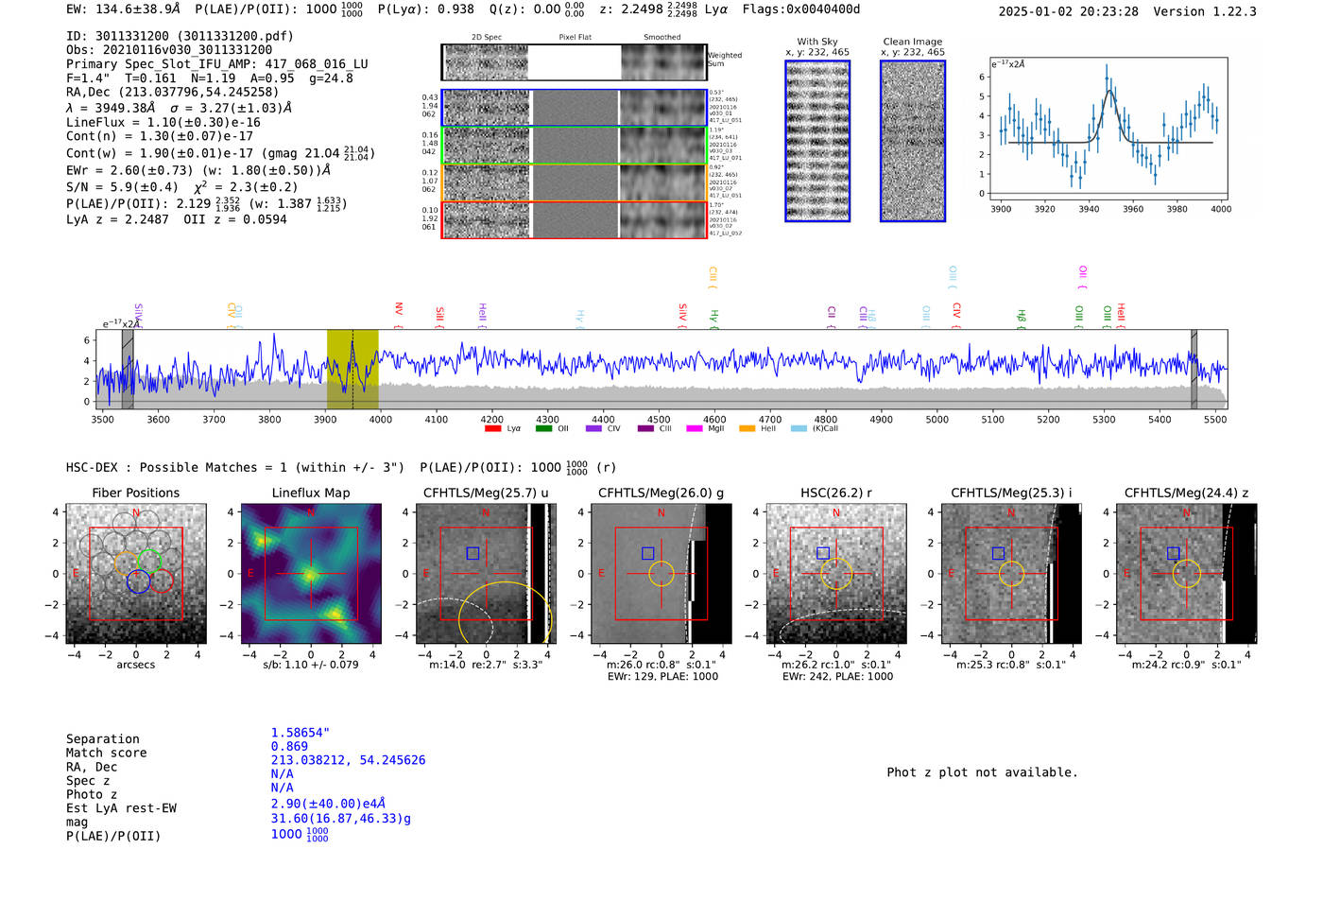Click the EWr: 129, PLAE: 1000 caption
Screen dimensions: 1323x901
point(662,676)
